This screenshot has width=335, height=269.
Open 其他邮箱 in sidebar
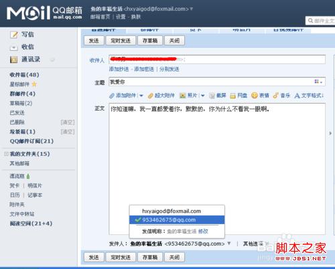tap(19, 163)
